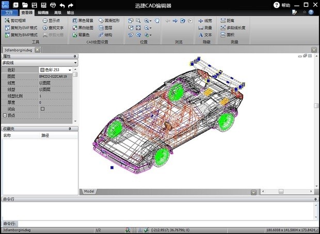Open the 查找文字 (find text) tool
This screenshot has height=234, width=320.
(53, 27)
